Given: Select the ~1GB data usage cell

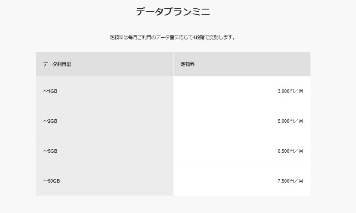Looking at the screenshot, I should pos(105,91).
